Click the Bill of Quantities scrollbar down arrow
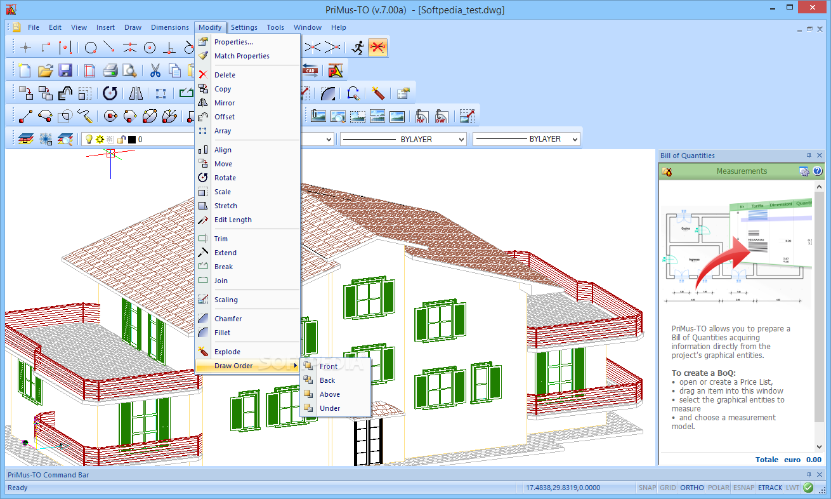The width and height of the screenshot is (831, 499). (x=819, y=448)
